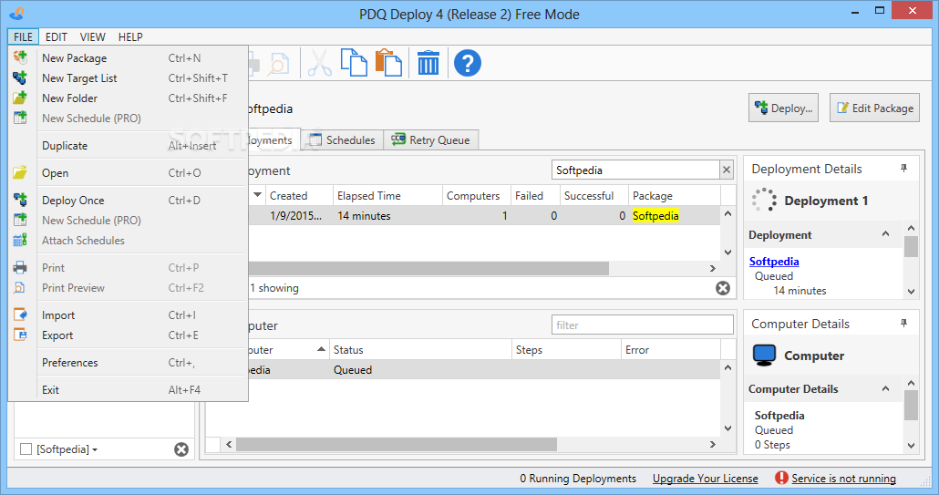Open the HELP menu

tap(130, 37)
